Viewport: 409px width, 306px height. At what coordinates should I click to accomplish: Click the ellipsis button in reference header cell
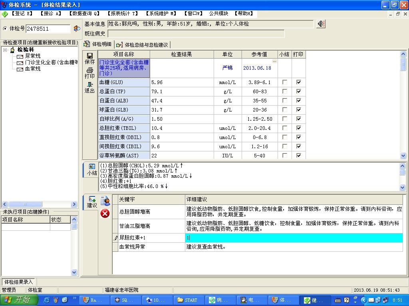(274, 61)
